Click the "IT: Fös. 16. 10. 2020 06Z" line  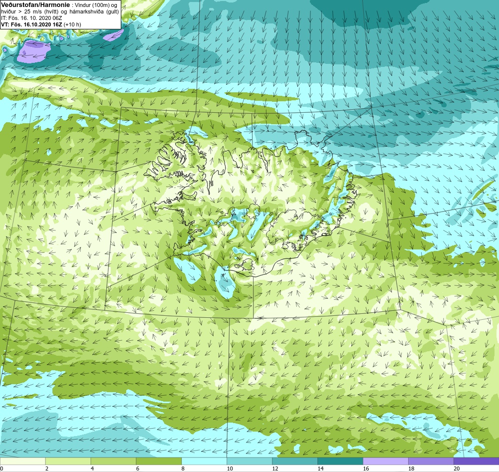31,18
